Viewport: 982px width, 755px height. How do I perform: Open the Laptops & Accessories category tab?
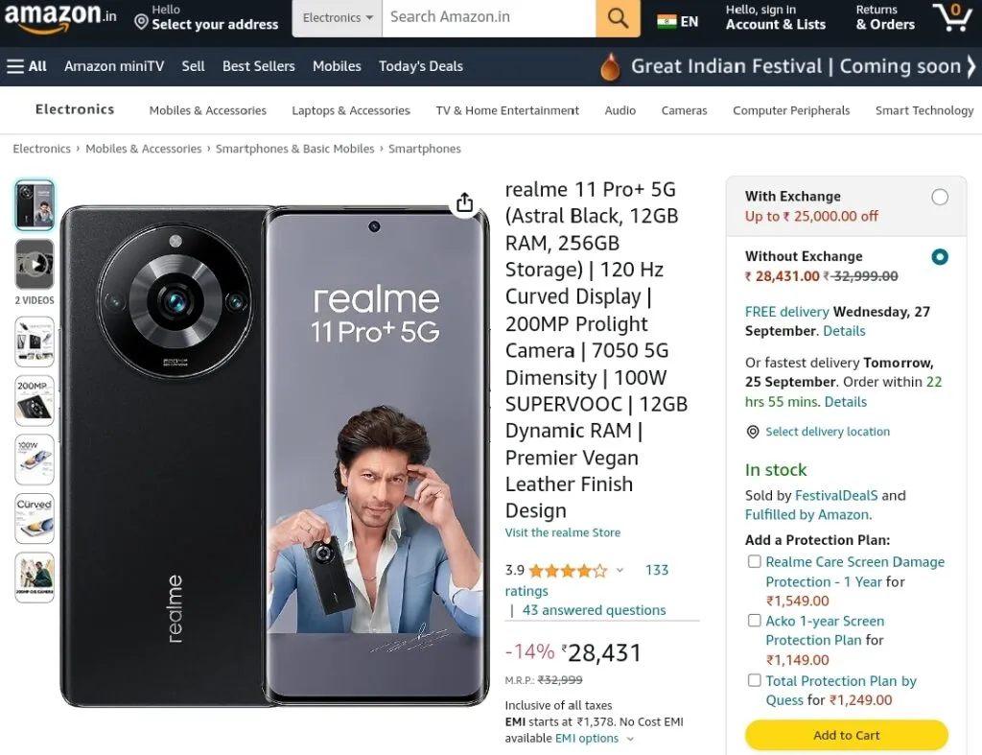coord(351,110)
